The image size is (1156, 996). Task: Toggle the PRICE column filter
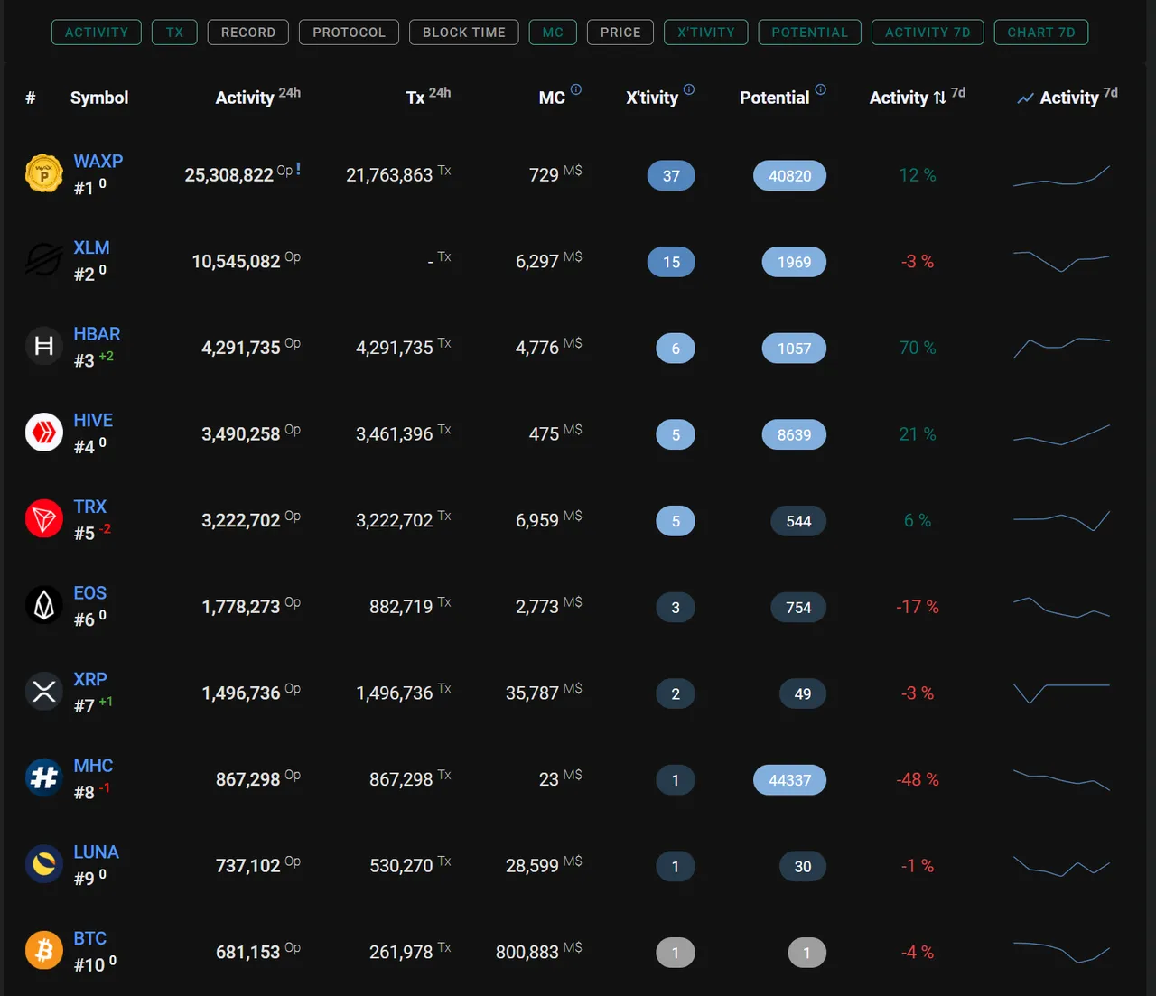[x=620, y=33]
